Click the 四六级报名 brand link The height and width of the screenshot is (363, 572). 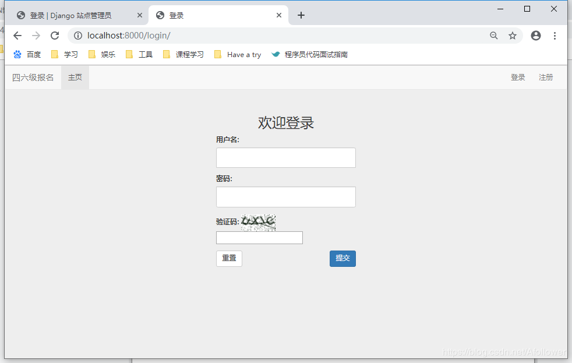point(33,77)
